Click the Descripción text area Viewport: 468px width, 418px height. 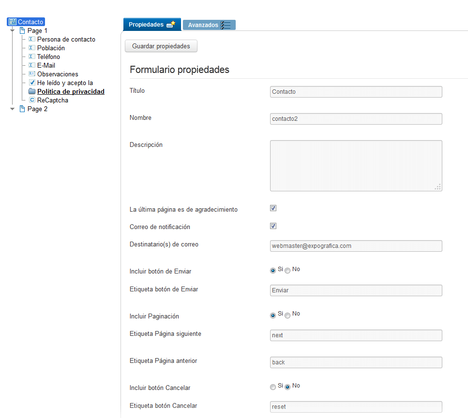pos(356,166)
